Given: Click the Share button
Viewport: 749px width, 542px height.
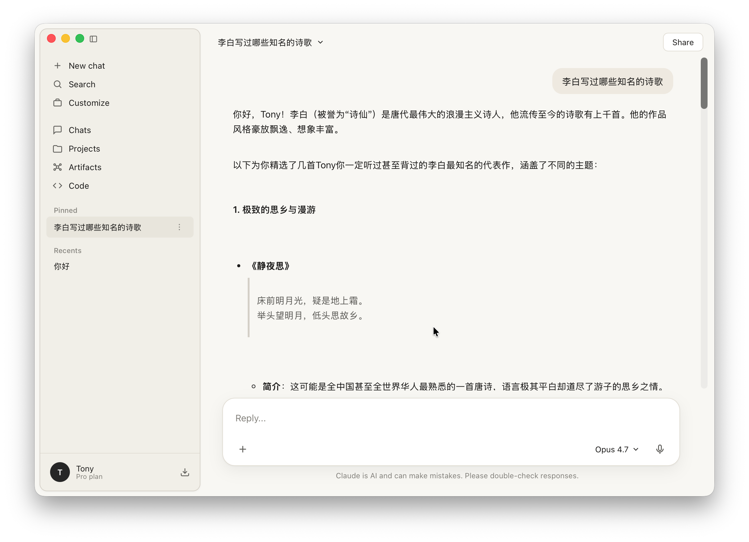Looking at the screenshot, I should tap(683, 42).
